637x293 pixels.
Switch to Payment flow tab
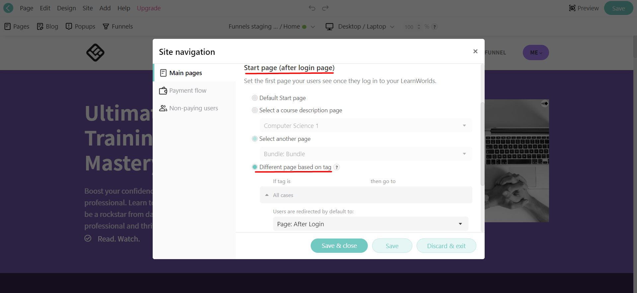click(x=195, y=90)
